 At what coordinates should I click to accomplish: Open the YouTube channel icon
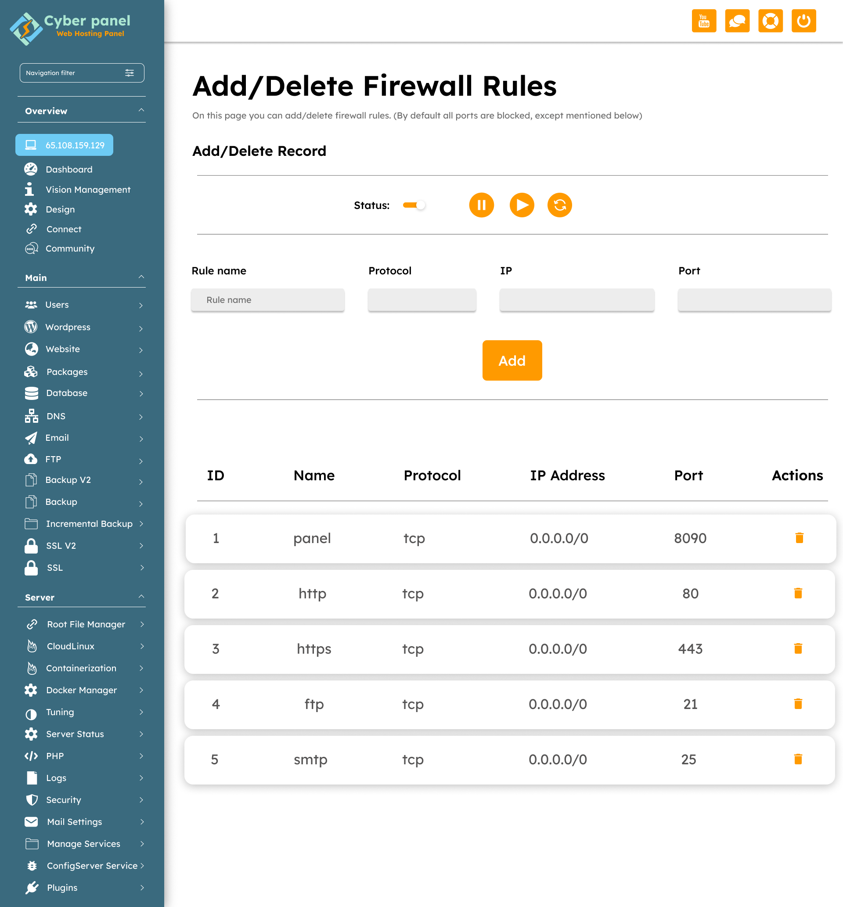coord(704,21)
